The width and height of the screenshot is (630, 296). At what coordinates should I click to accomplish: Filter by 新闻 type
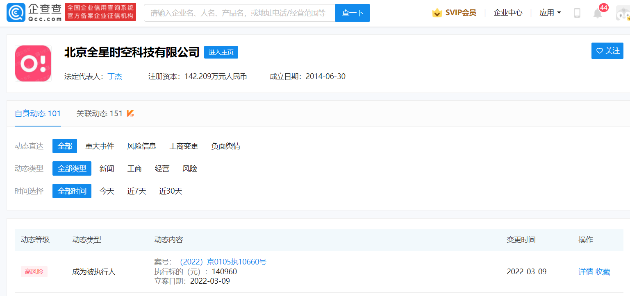click(107, 168)
